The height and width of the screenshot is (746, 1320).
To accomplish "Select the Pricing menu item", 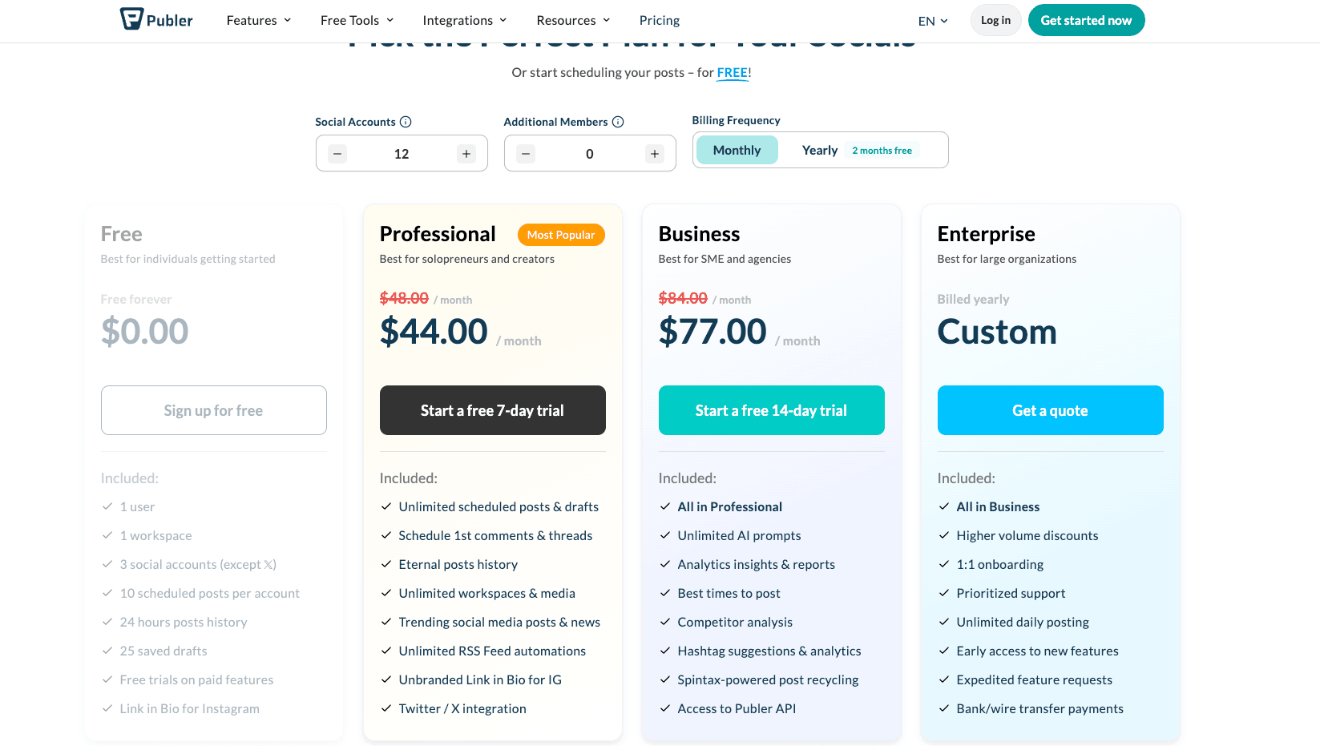I will click(659, 20).
